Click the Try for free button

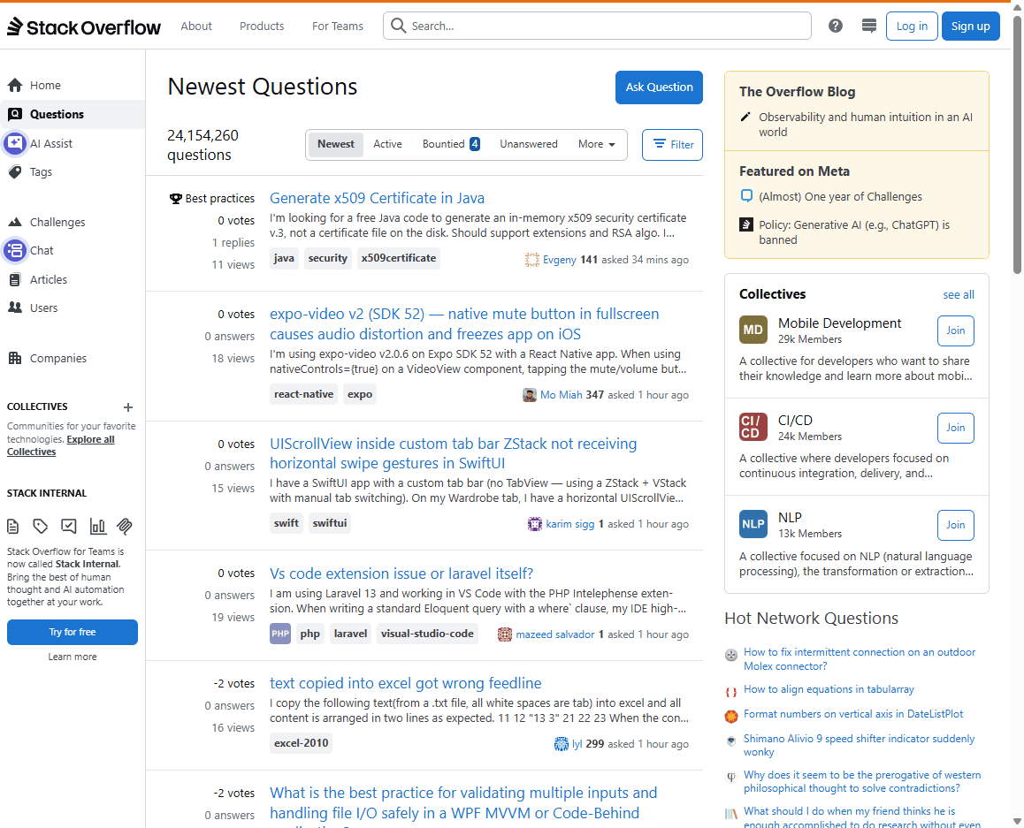tap(73, 632)
